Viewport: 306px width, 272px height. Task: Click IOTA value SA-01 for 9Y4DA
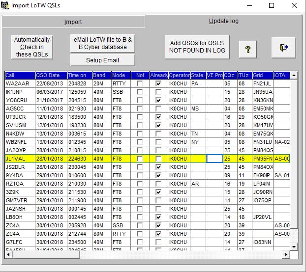[282, 175]
